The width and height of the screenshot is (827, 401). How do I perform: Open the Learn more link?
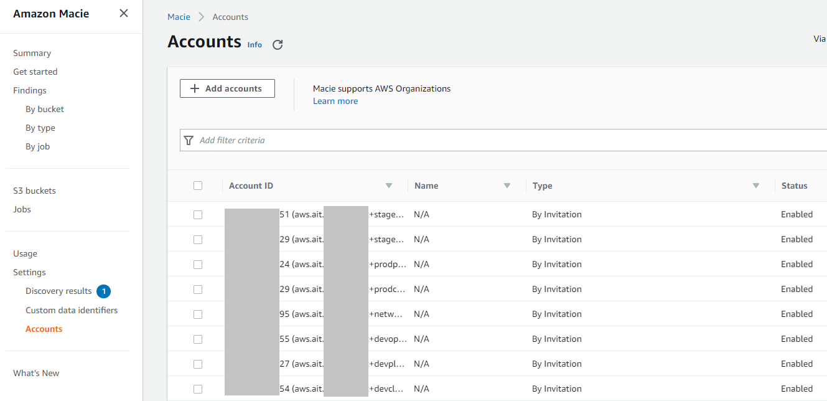point(335,101)
